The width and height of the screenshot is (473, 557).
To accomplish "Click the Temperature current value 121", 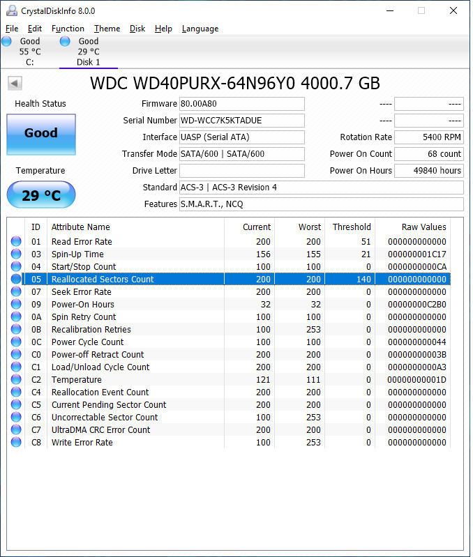I will 263,380.
